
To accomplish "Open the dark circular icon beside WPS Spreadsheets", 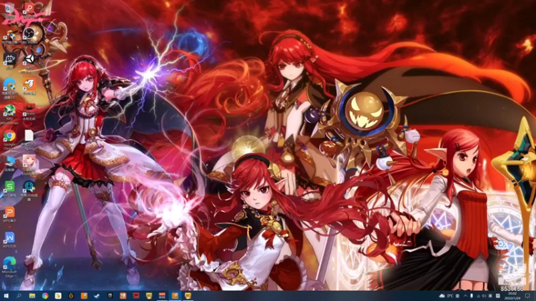I will (x=29, y=190).
